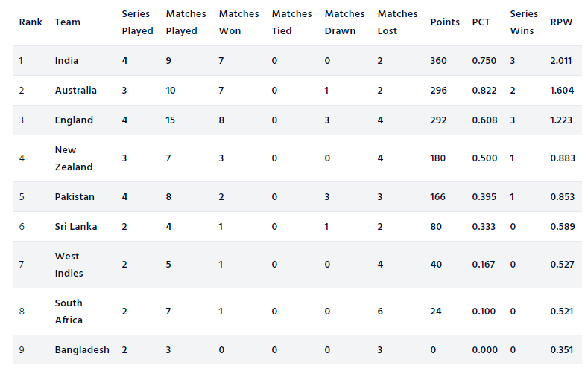This screenshot has width=588, height=371.
Task: Select the Bangladesh team name
Action: point(82,349)
